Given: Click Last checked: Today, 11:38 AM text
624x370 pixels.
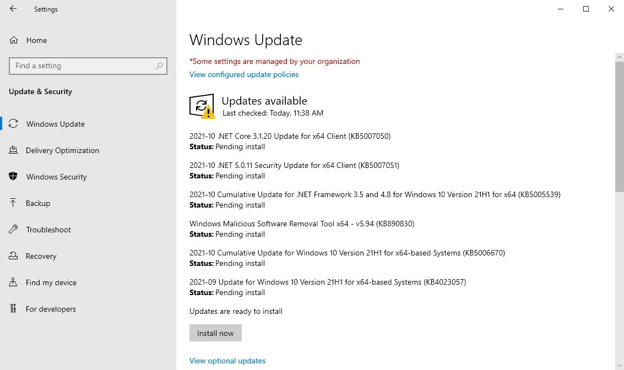Looking at the screenshot, I should coord(273,113).
